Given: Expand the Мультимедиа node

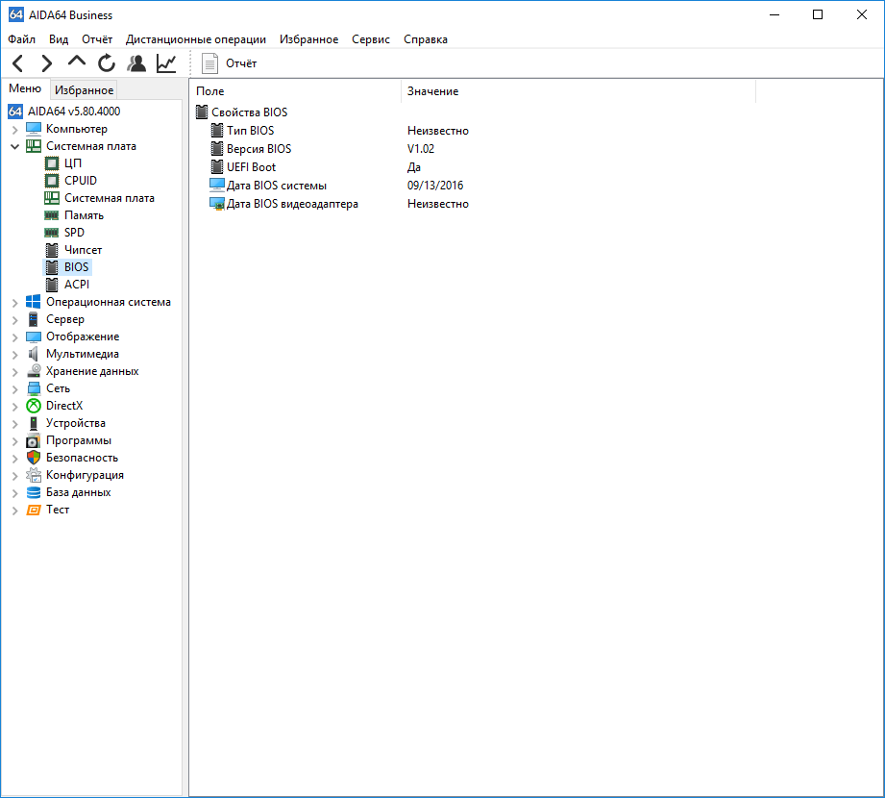Looking at the screenshot, I should 14,355.
